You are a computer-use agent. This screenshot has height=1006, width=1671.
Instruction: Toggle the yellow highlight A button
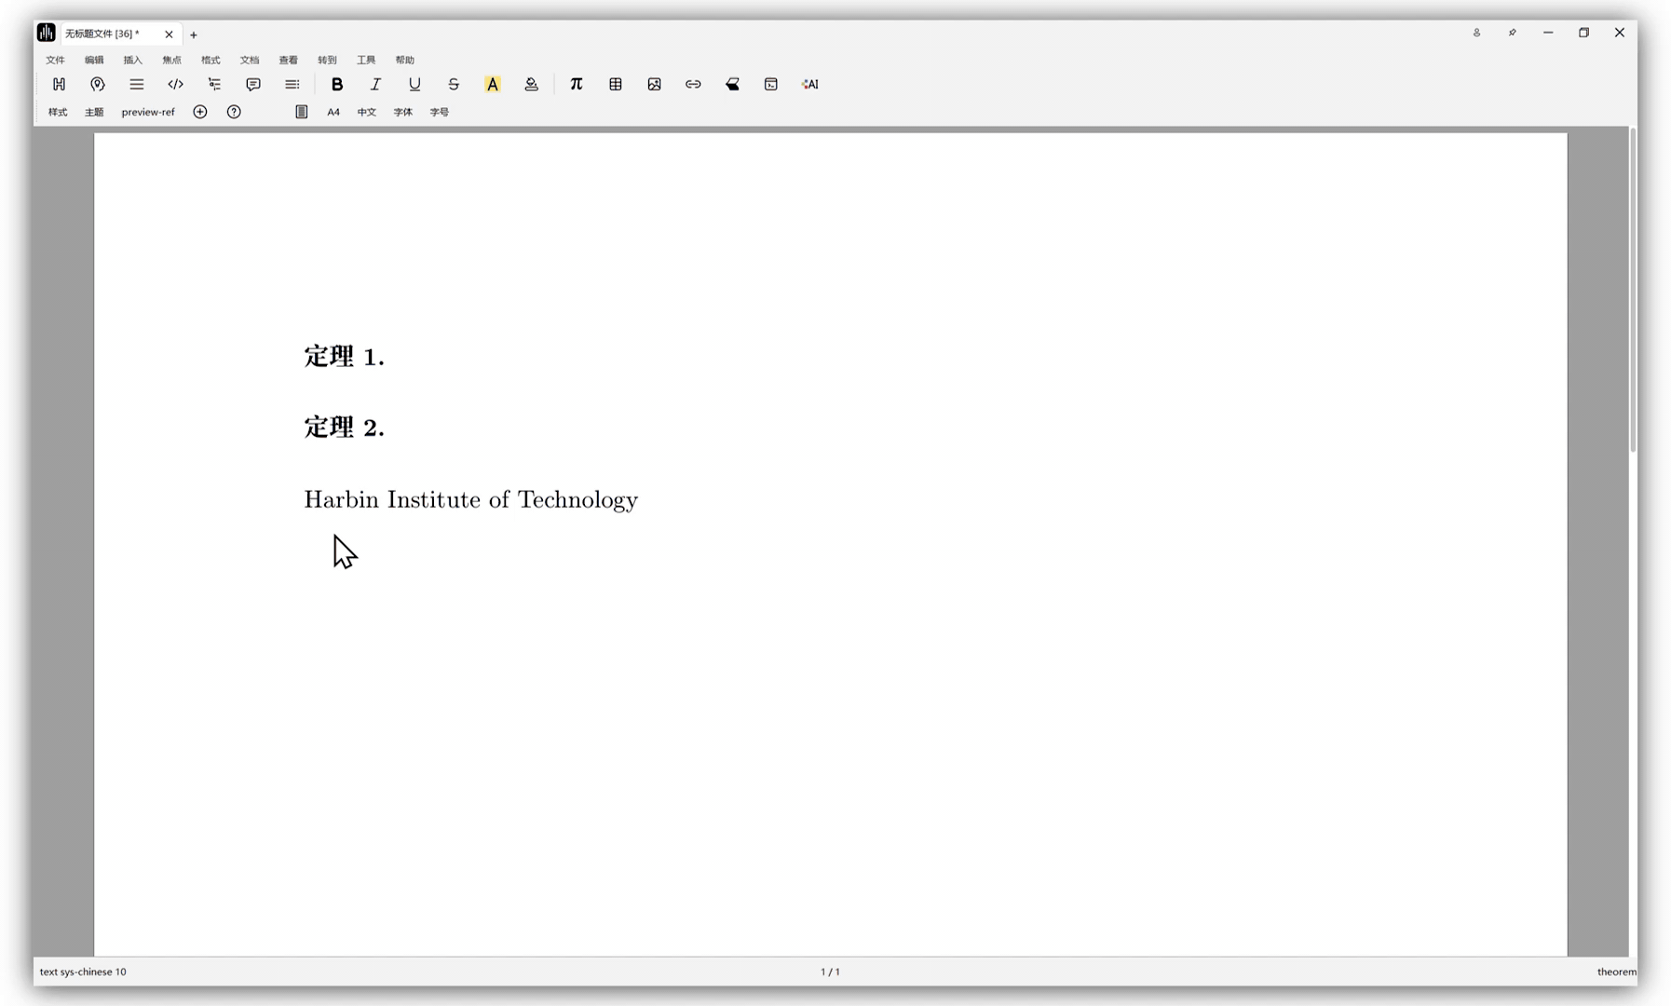click(493, 84)
